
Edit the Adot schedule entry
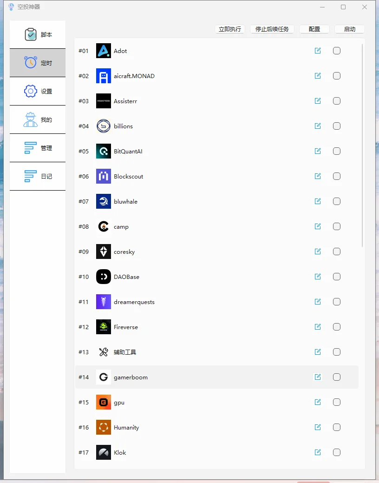click(318, 51)
